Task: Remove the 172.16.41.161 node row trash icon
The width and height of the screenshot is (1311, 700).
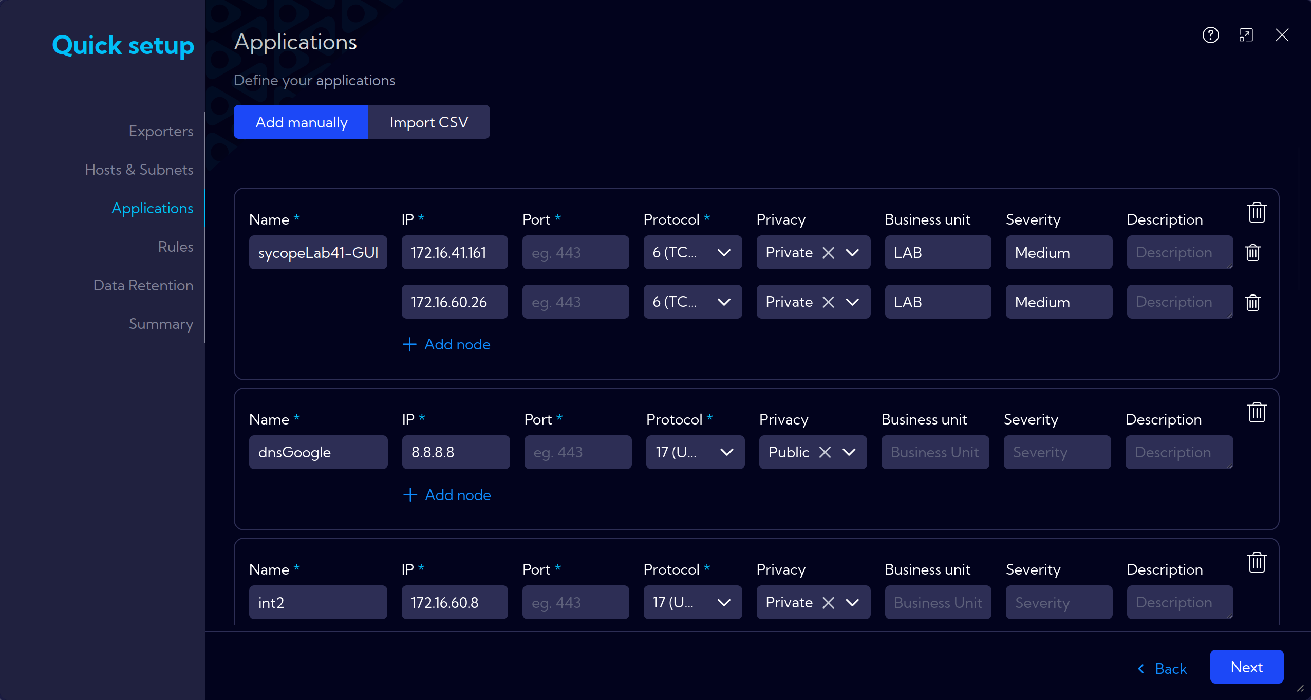Action: [1253, 252]
